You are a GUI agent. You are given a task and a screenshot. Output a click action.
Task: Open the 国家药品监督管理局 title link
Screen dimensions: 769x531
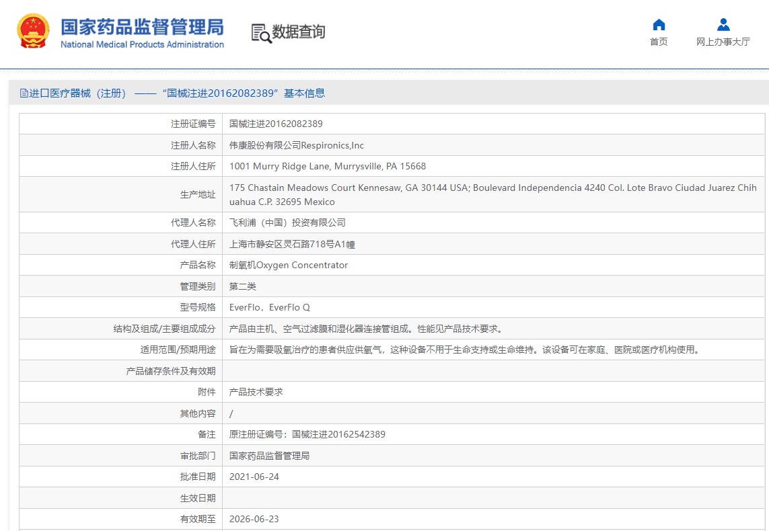pyautogui.click(x=142, y=27)
